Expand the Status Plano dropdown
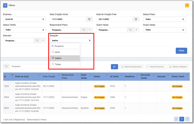Image resolution: width=194 pixels, height=124 pixels. (x=164, y=19)
